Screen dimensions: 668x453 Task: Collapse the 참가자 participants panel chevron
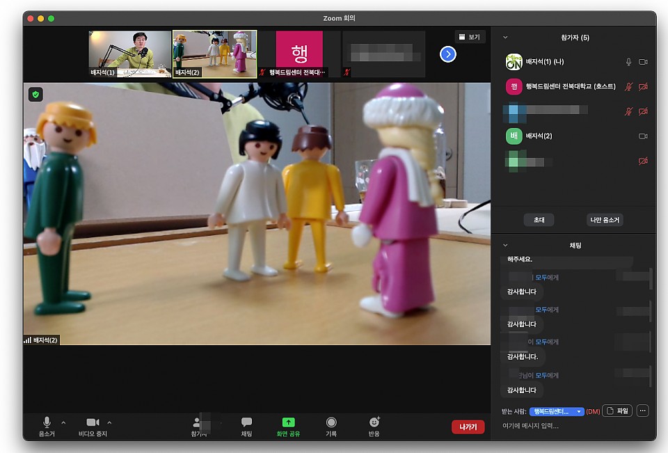[x=505, y=38]
